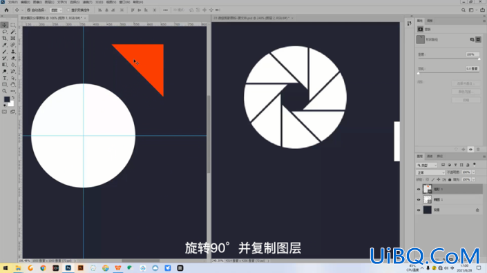This screenshot has height=273, width=487.
Task: Open the Properties panel flyout menu
Action: point(484,21)
